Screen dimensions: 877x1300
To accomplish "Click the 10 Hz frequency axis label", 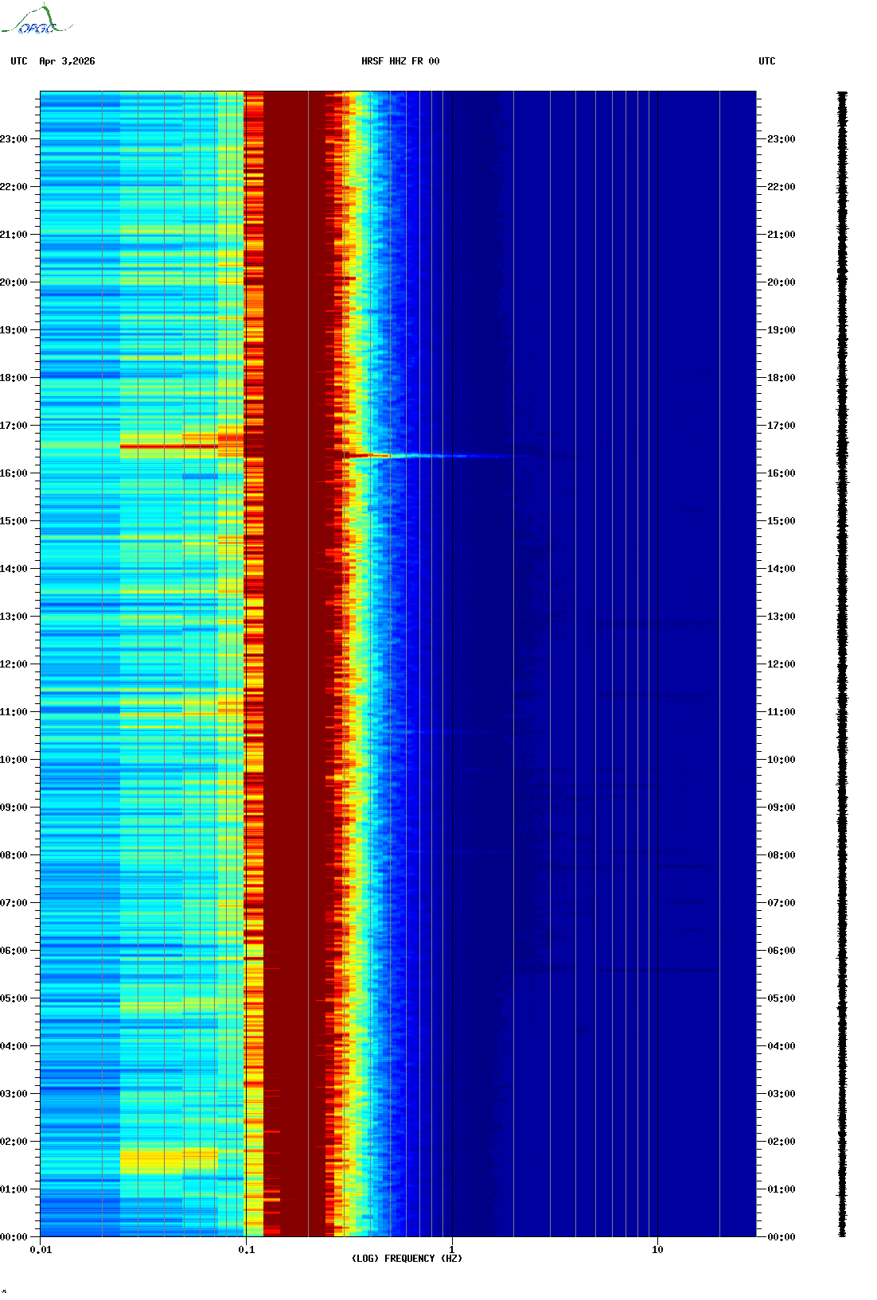I will 657,1250.
